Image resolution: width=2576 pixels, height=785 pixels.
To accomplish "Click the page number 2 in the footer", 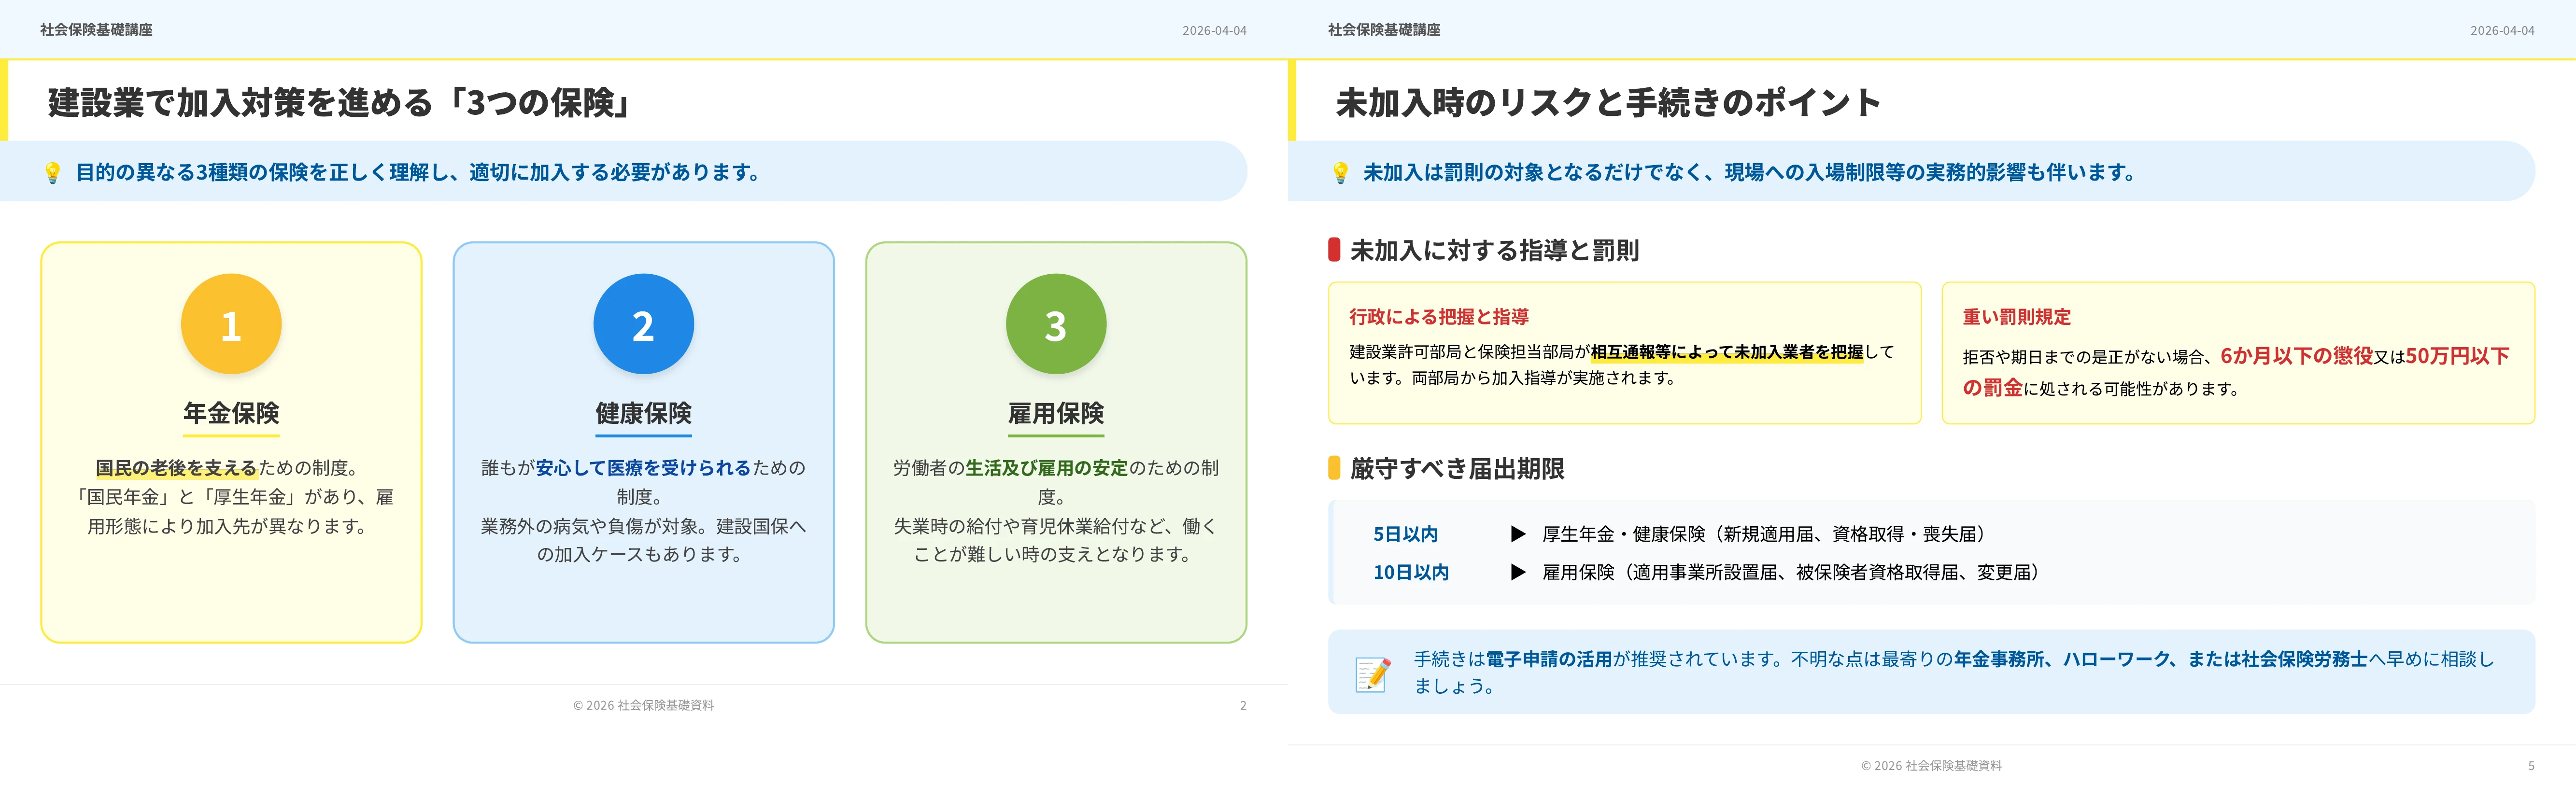I will [x=1243, y=705].
